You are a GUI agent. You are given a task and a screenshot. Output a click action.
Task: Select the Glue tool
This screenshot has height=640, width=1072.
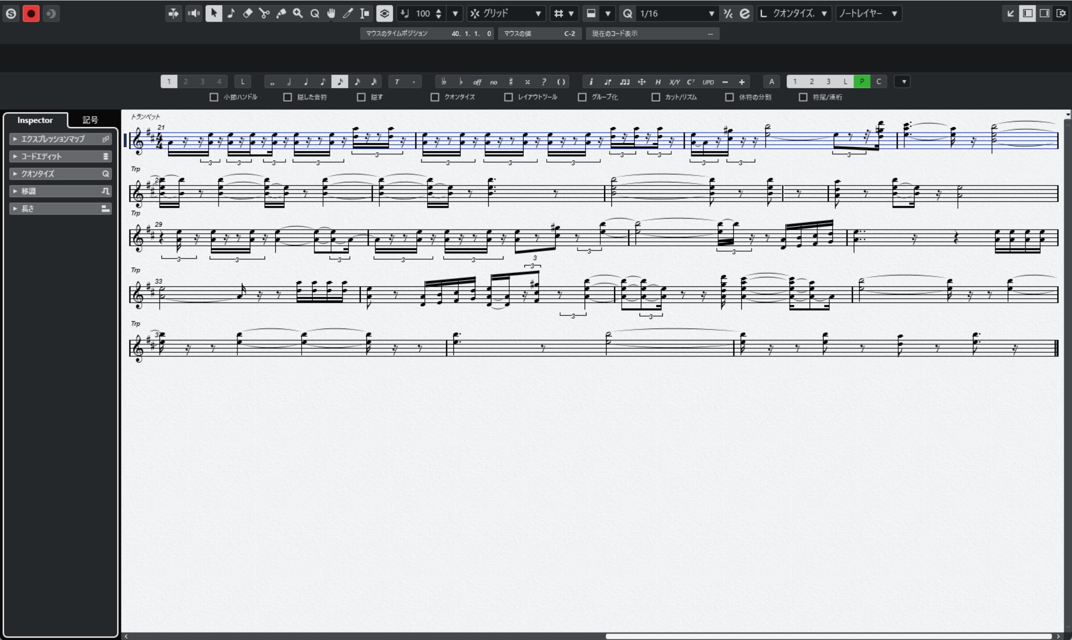coord(281,13)
